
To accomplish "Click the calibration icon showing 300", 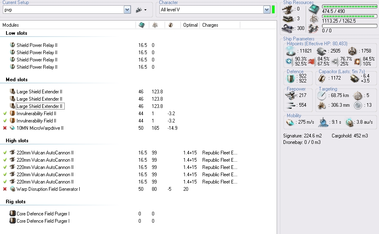I will point(288,28).
